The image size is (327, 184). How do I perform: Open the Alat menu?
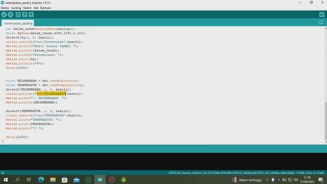coord(36,8)
